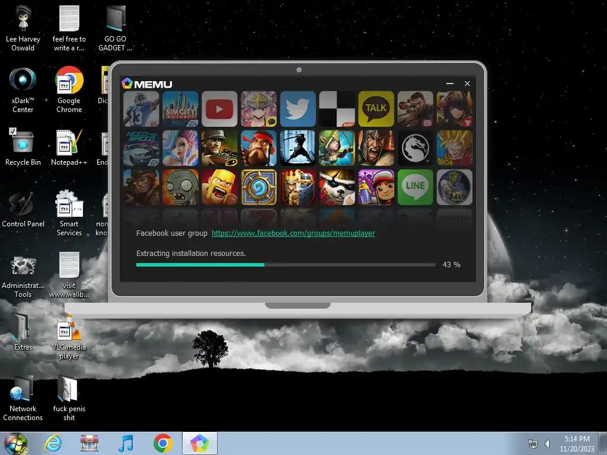
Task: Open 'visit www.wallb...' text file on desktop
Action: (x=69, y=275)
